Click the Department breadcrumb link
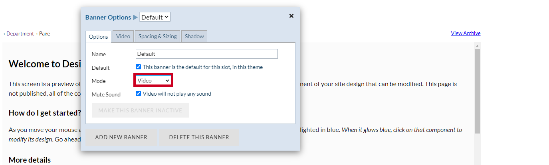This screenshot has width=549, height=165. (20, 33)
